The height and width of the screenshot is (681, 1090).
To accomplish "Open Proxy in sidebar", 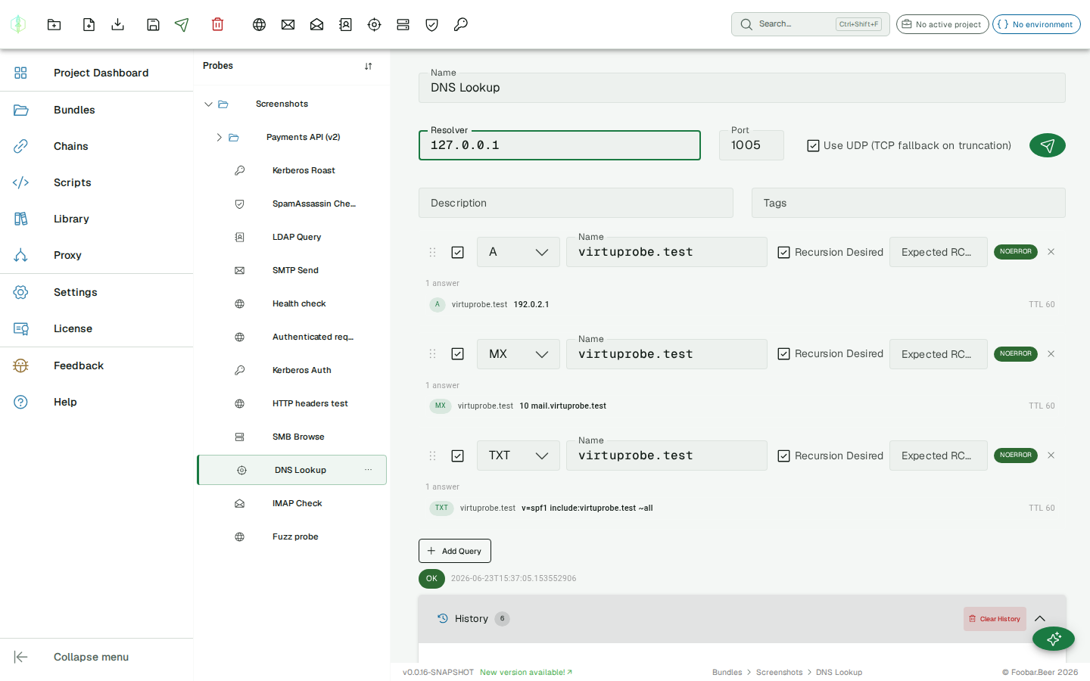I will coord(97,255).
